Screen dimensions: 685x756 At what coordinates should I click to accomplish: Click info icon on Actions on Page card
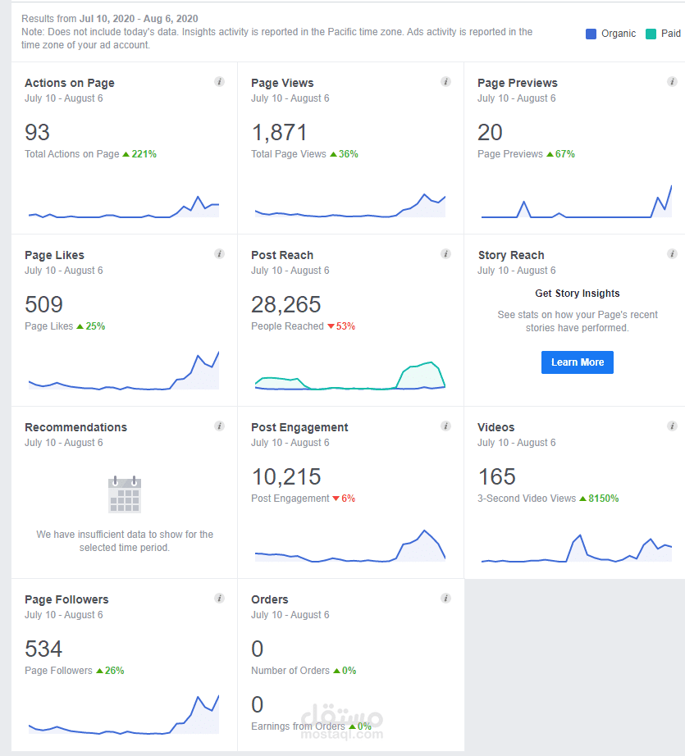pos(220,81)
